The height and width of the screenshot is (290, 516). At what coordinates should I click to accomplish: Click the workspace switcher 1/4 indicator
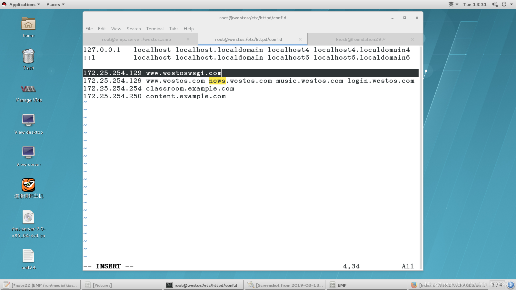point(497,285)
